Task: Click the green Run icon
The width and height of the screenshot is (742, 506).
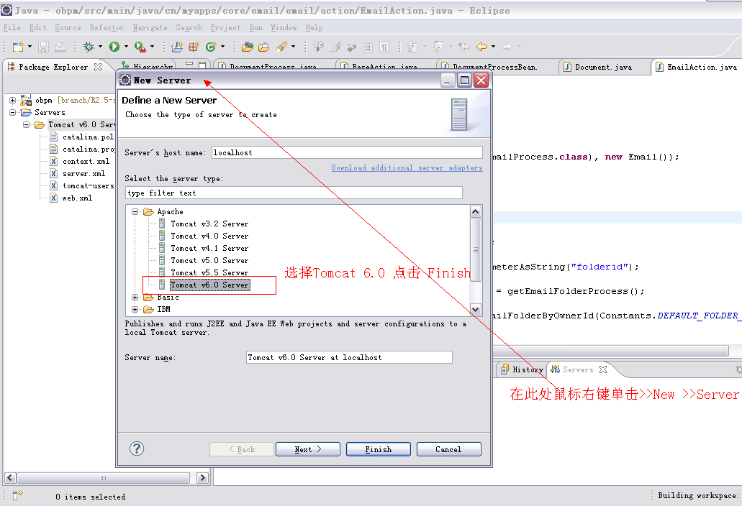Action: click(114, 47)
